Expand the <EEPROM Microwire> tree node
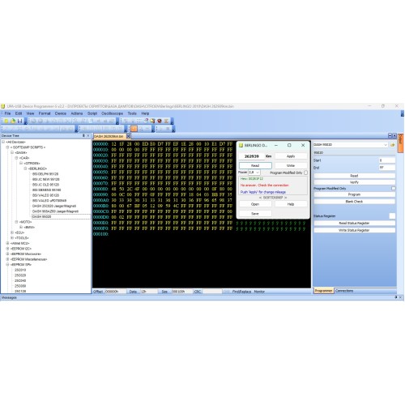 (7, 254)
